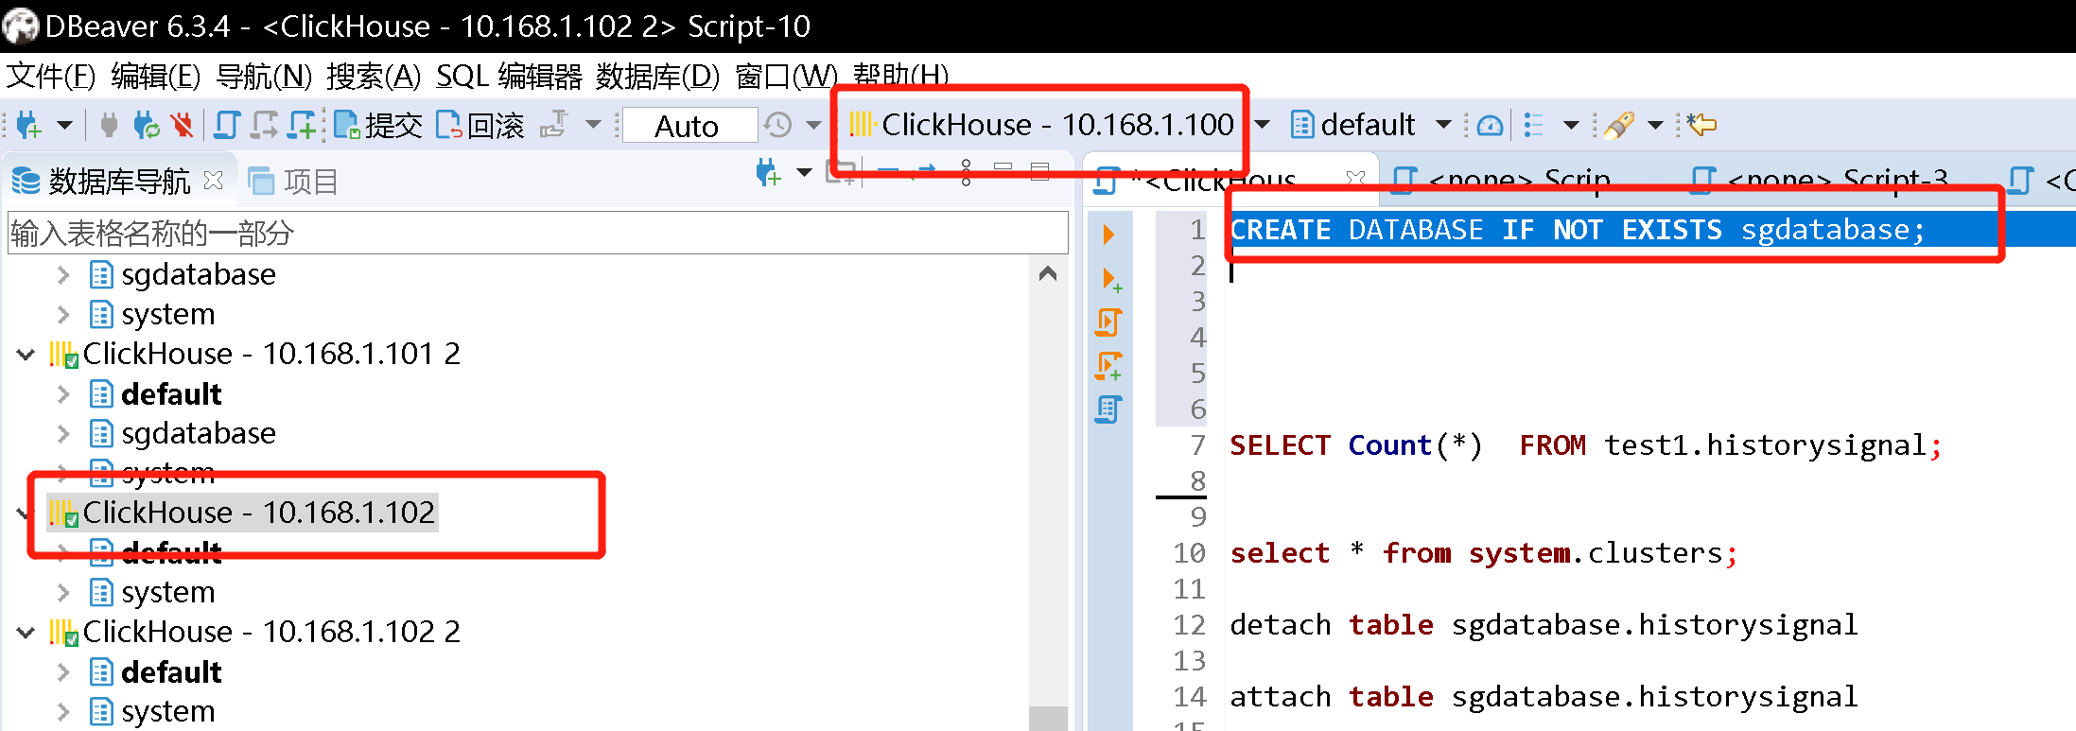Click the Auto transaction mode field

(689, 126)
